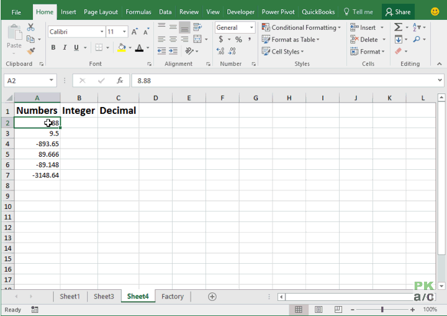The height and width of the screenshot is (316, 447).
Task: Switch to the Factory sheet tab
Action: click(x=173, y=296)
